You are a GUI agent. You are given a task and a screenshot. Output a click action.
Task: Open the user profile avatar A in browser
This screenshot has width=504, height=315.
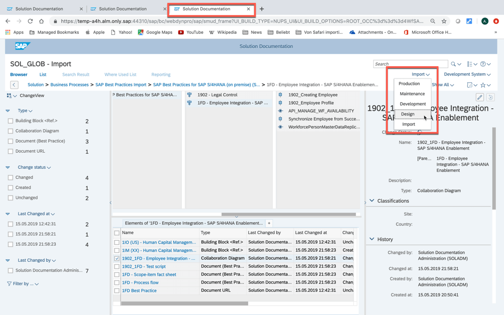point(485,21)
